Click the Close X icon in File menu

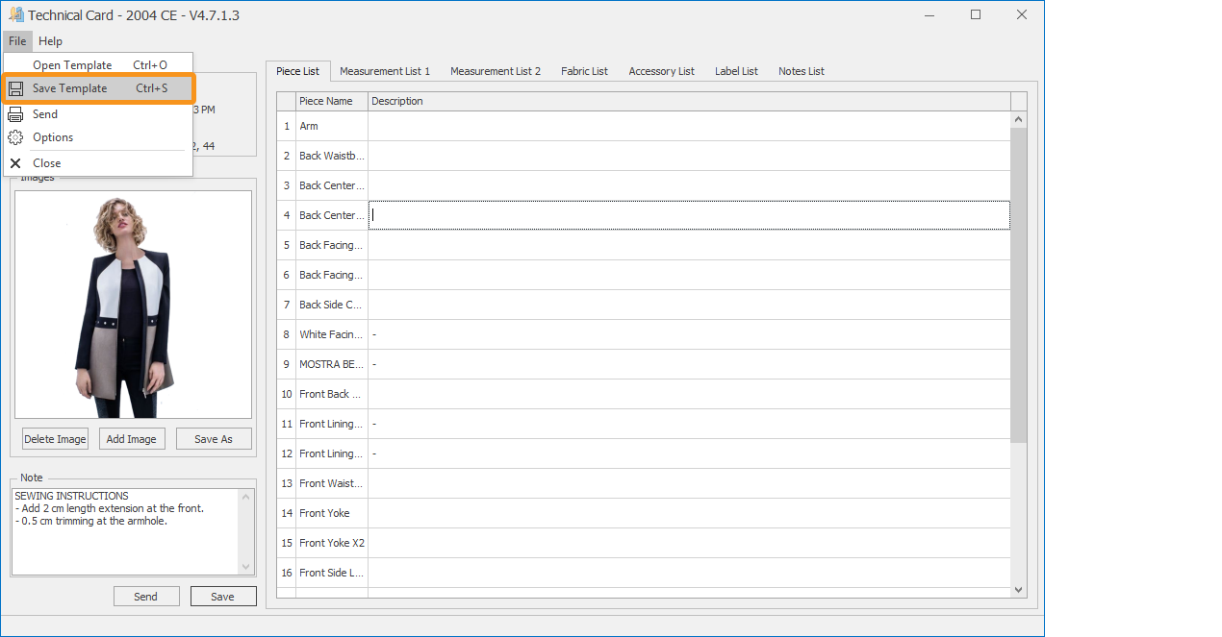(x=15, y=163)
